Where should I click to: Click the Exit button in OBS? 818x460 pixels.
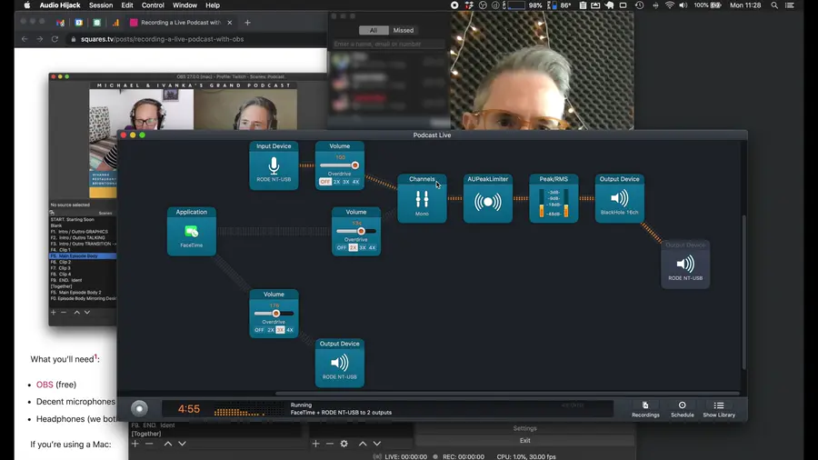(x=524, y=440)
